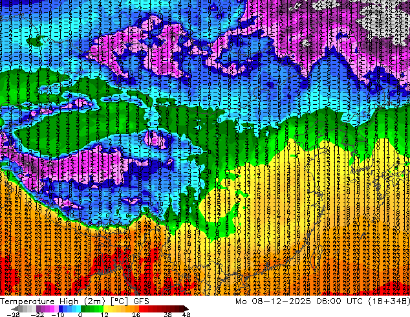Click the '(18+348)' forecast hour text
This screenshot has width=410, height=317.
click(x=389, y=301)
